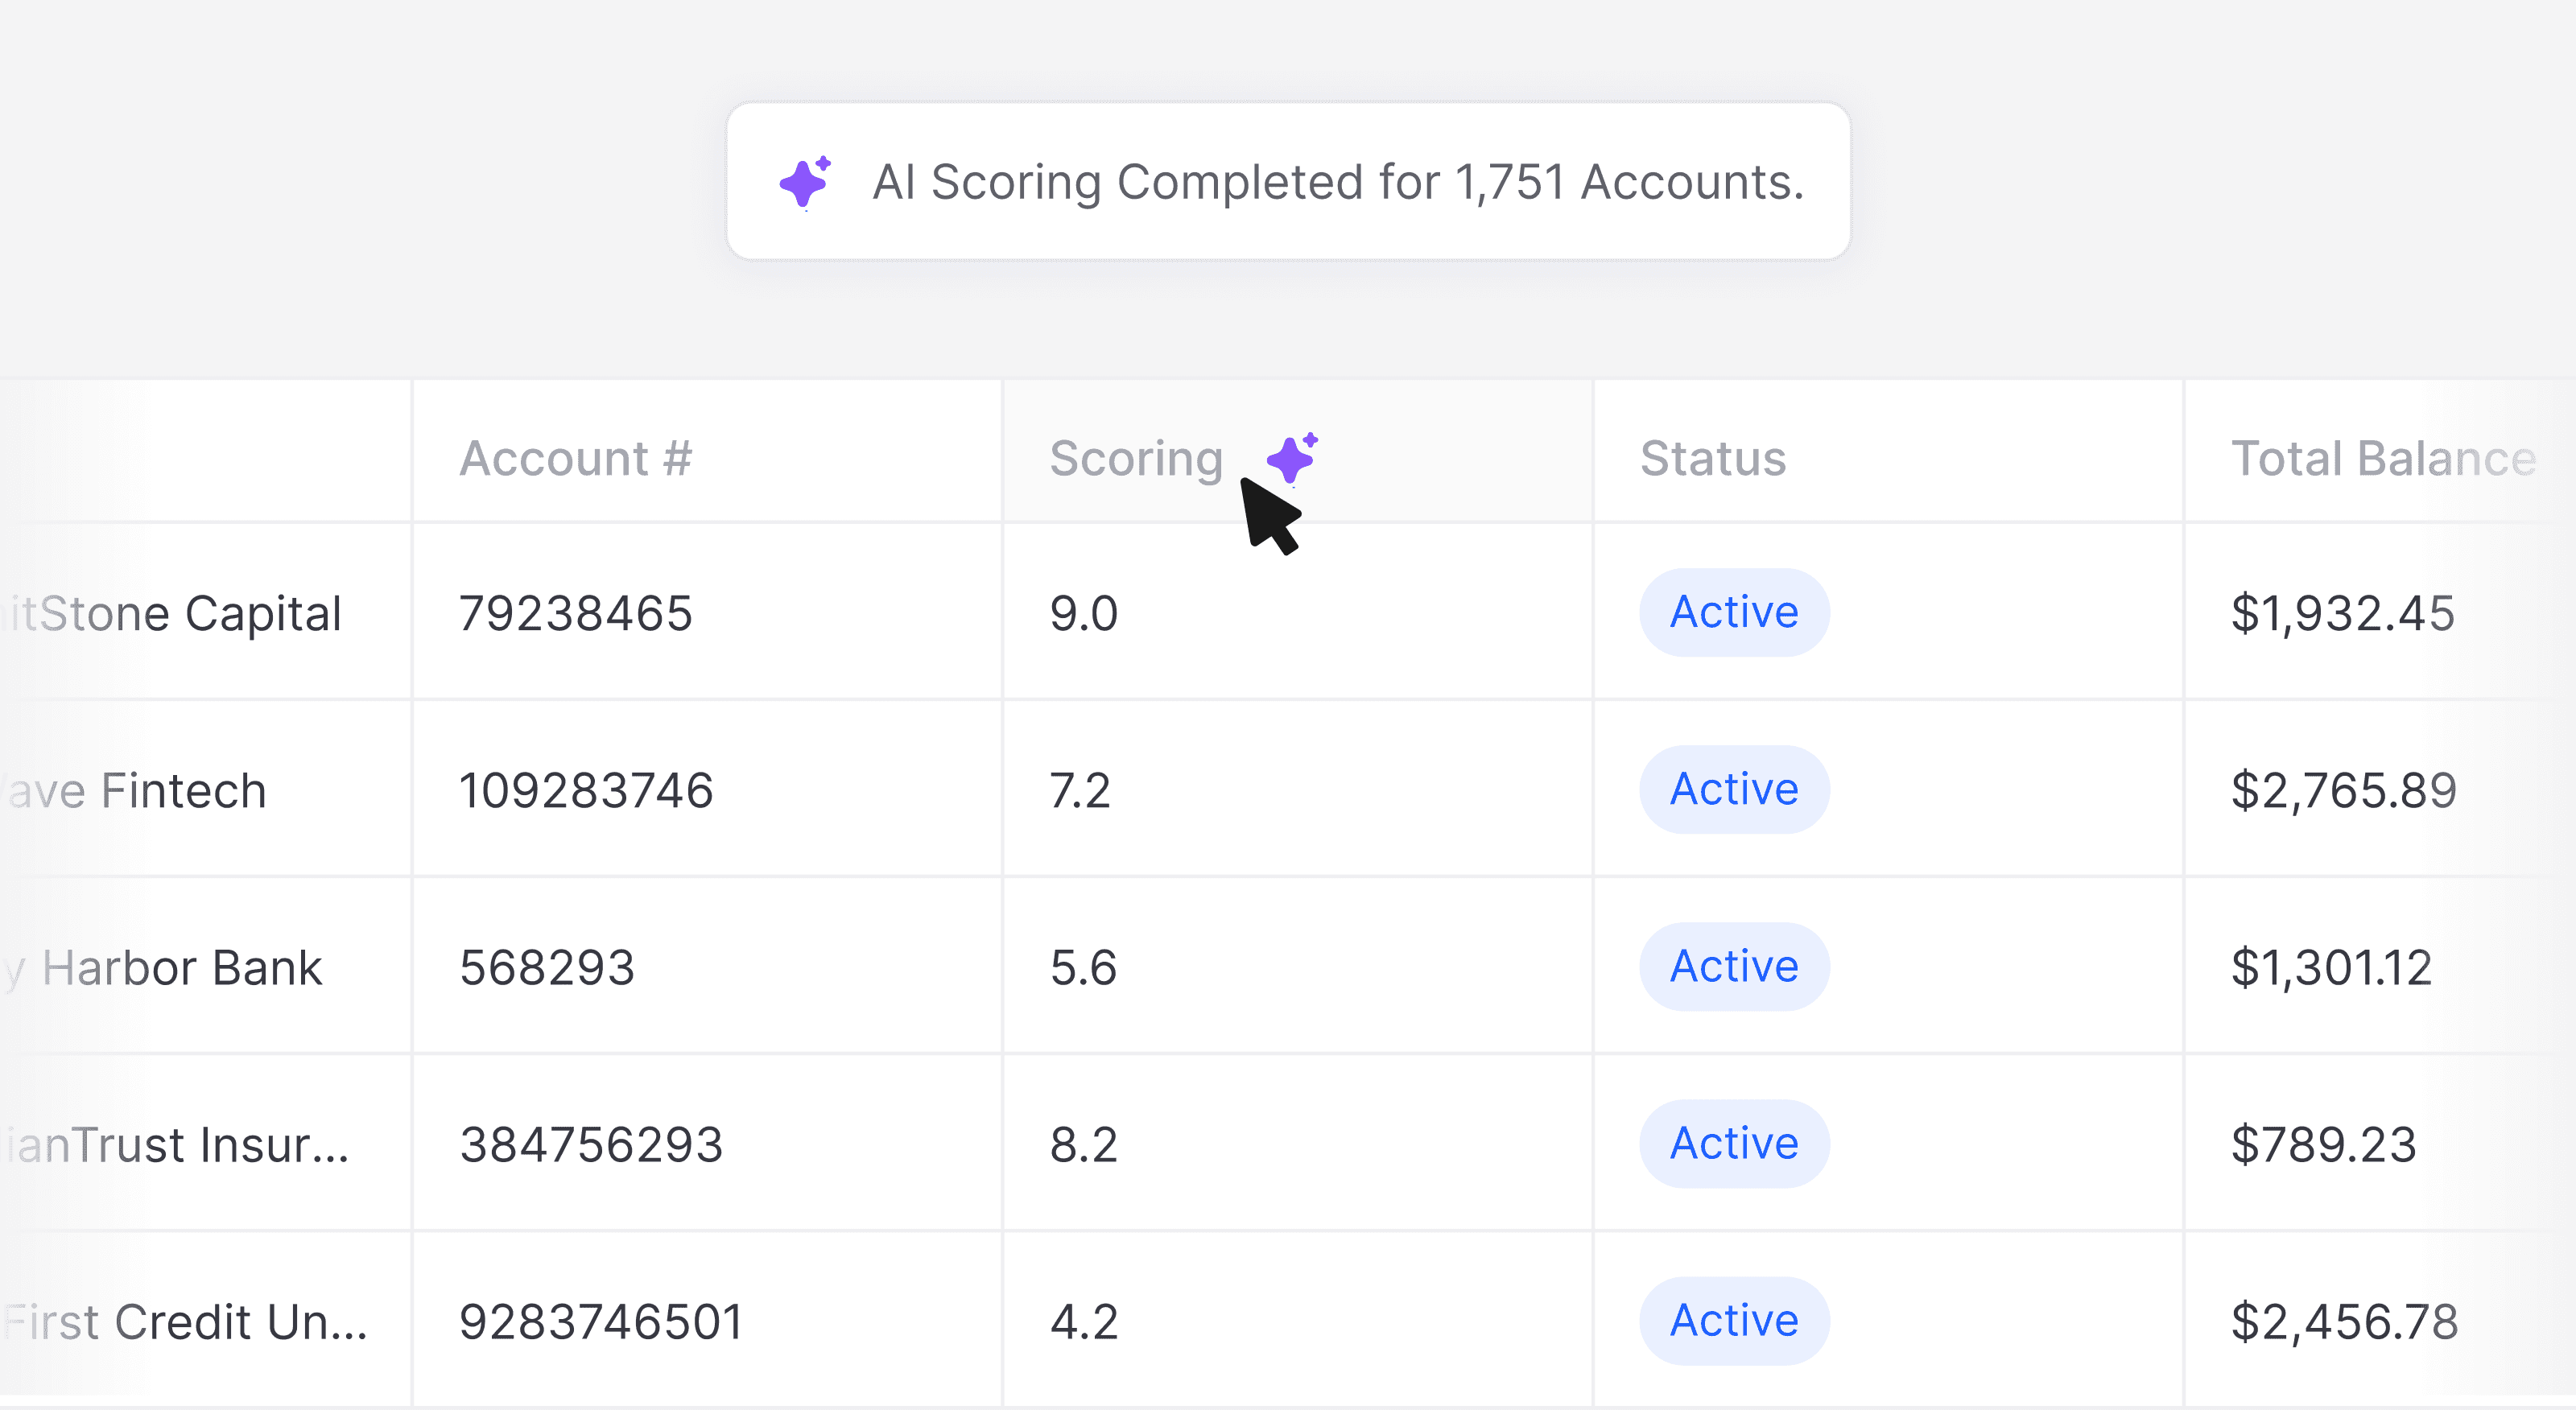Click the Active badge for account 384756293
This screenshot has width=2576, height=1410.
1734,1143
